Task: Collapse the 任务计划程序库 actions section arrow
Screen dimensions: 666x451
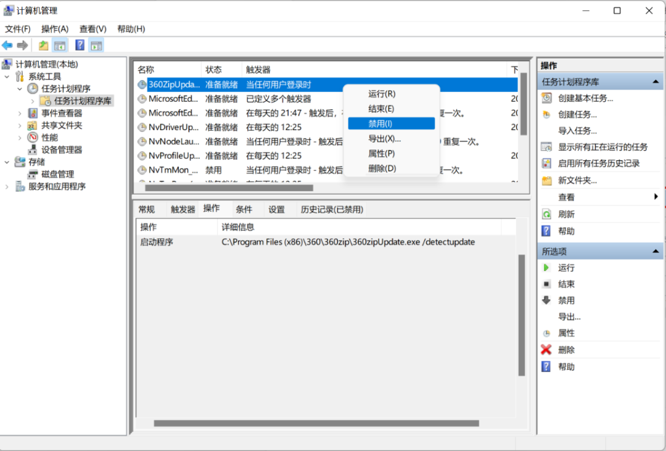Action: point(656,81)
